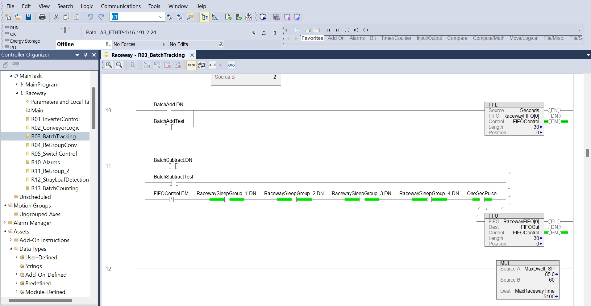This screenshot has width=591, height=306.
Task: Click the Copy icon
Action: coord(66,17)
